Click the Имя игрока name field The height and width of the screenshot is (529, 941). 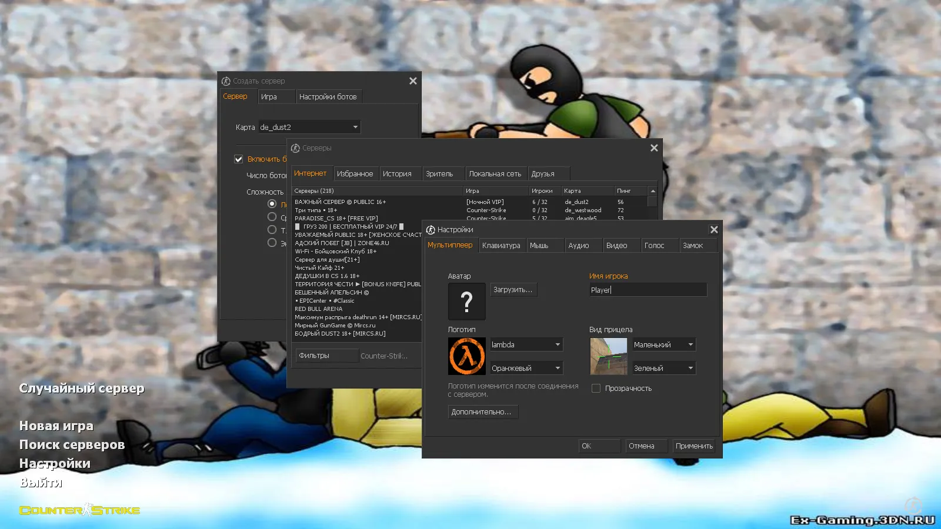[648, 290]
